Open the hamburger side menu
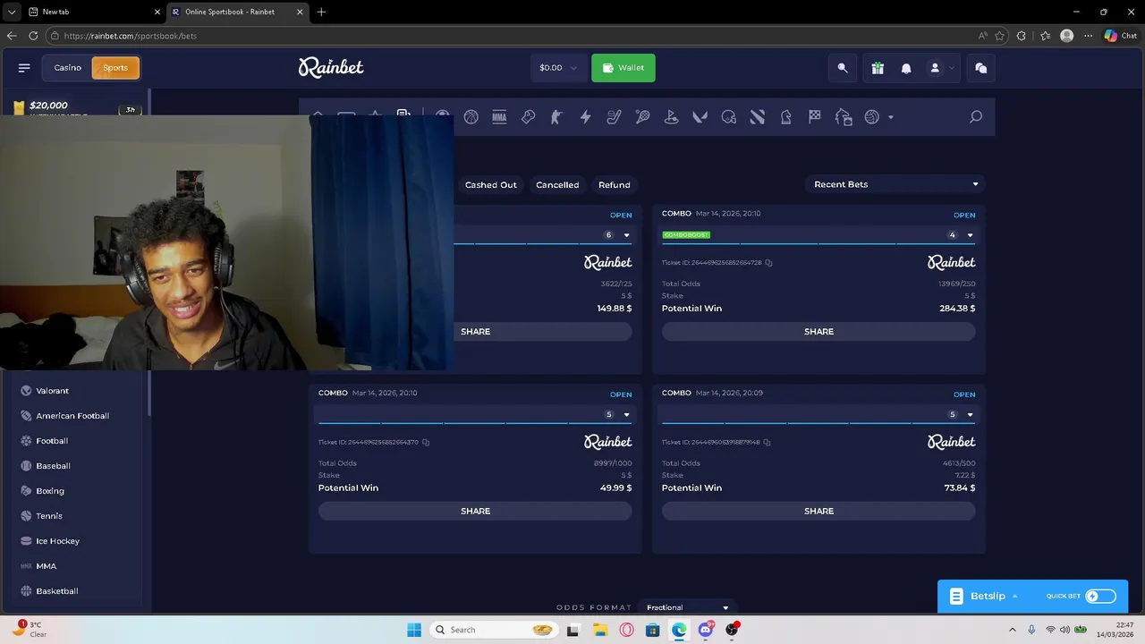The height and width of the screenshot is (644, 1145). point(24,67)
